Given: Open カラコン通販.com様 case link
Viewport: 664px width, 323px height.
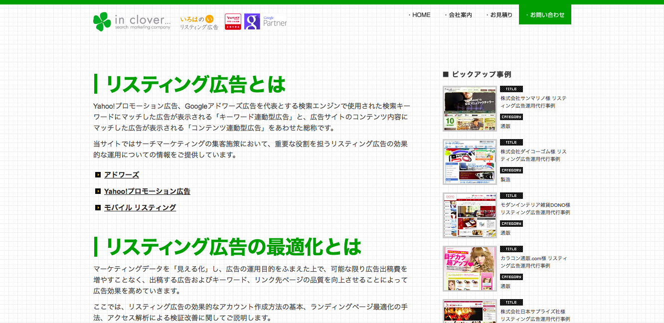Looking at the screenshot, I should pyautogui.click(x=533, y=262).
